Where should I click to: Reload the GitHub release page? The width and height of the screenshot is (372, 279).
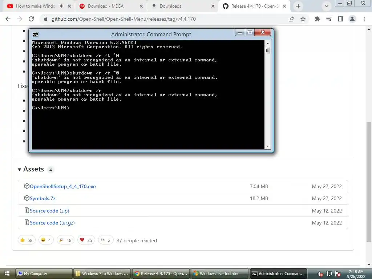click(31, 19)
